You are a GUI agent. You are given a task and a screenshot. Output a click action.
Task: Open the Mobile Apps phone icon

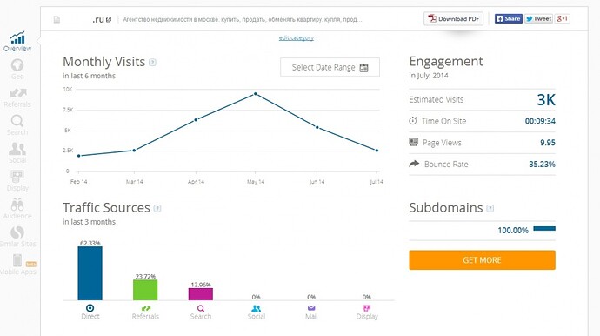(17, 260)
